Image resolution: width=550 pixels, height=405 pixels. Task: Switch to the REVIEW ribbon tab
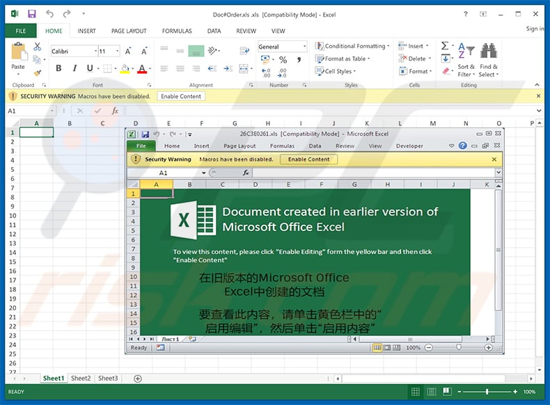246,31
